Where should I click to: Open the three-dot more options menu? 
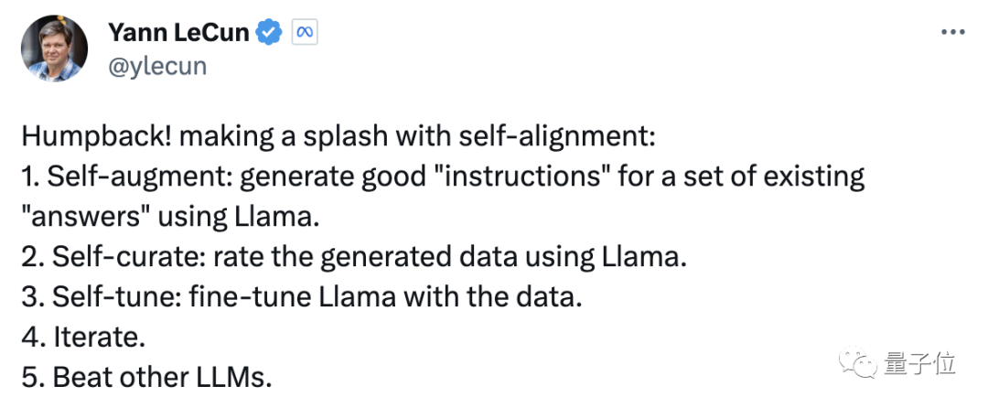point(952,32)
